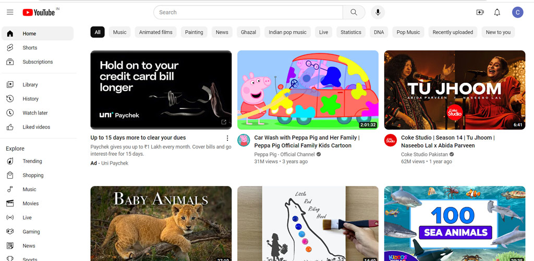Select the Recently uploaded chip
Screen dimensions: 534x261
453,32
